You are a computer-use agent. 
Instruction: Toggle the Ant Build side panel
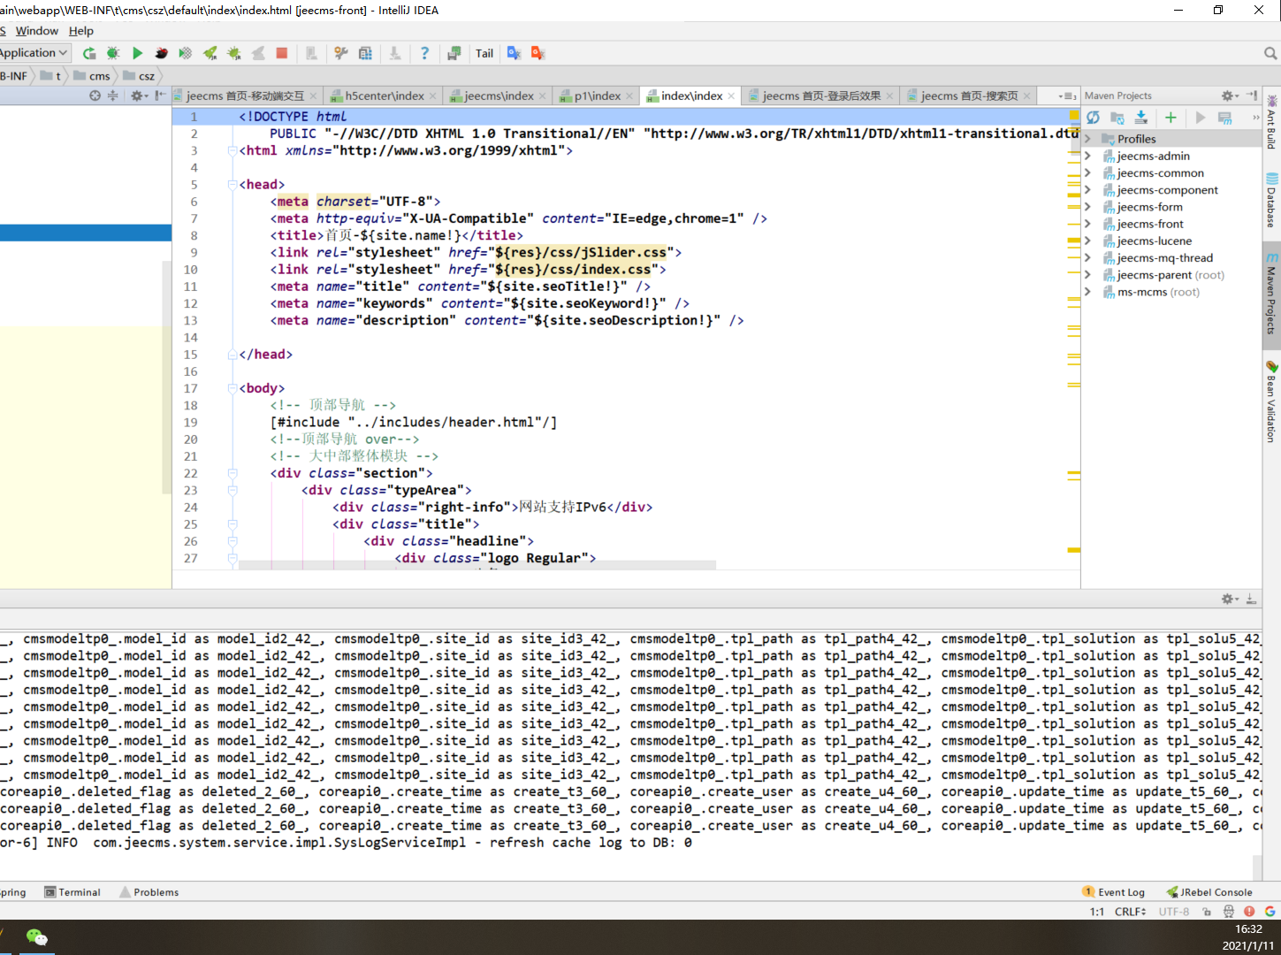pos(1271,122)
